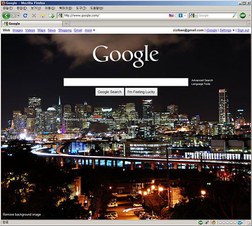
Task: Open the Business Solutions link
Action: point(113,119)
